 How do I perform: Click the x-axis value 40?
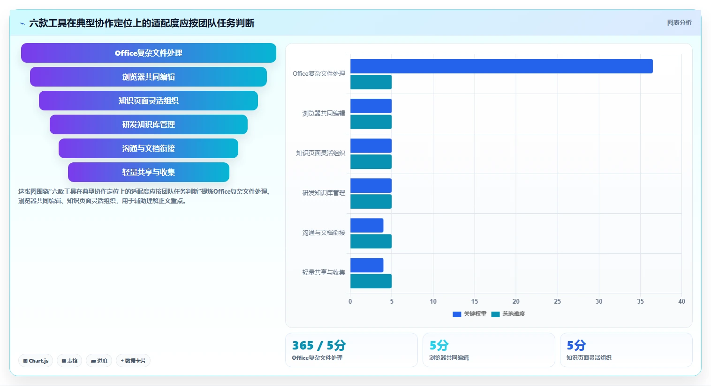click(681, 301)
